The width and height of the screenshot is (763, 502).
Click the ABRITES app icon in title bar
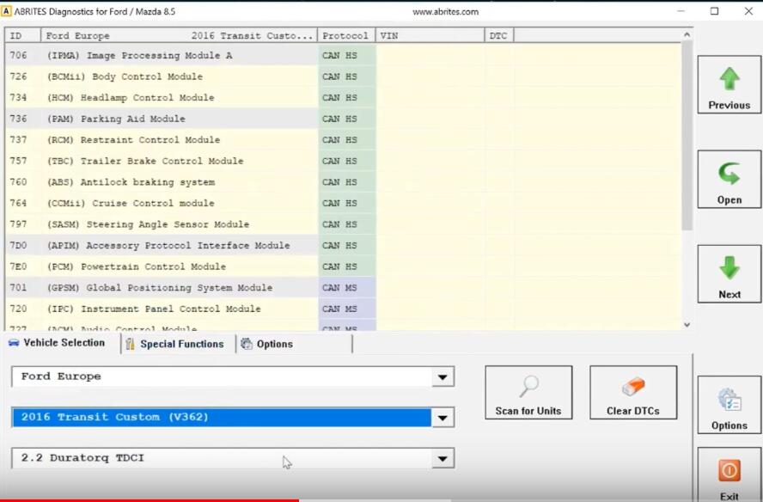click(x=6, y=11)
